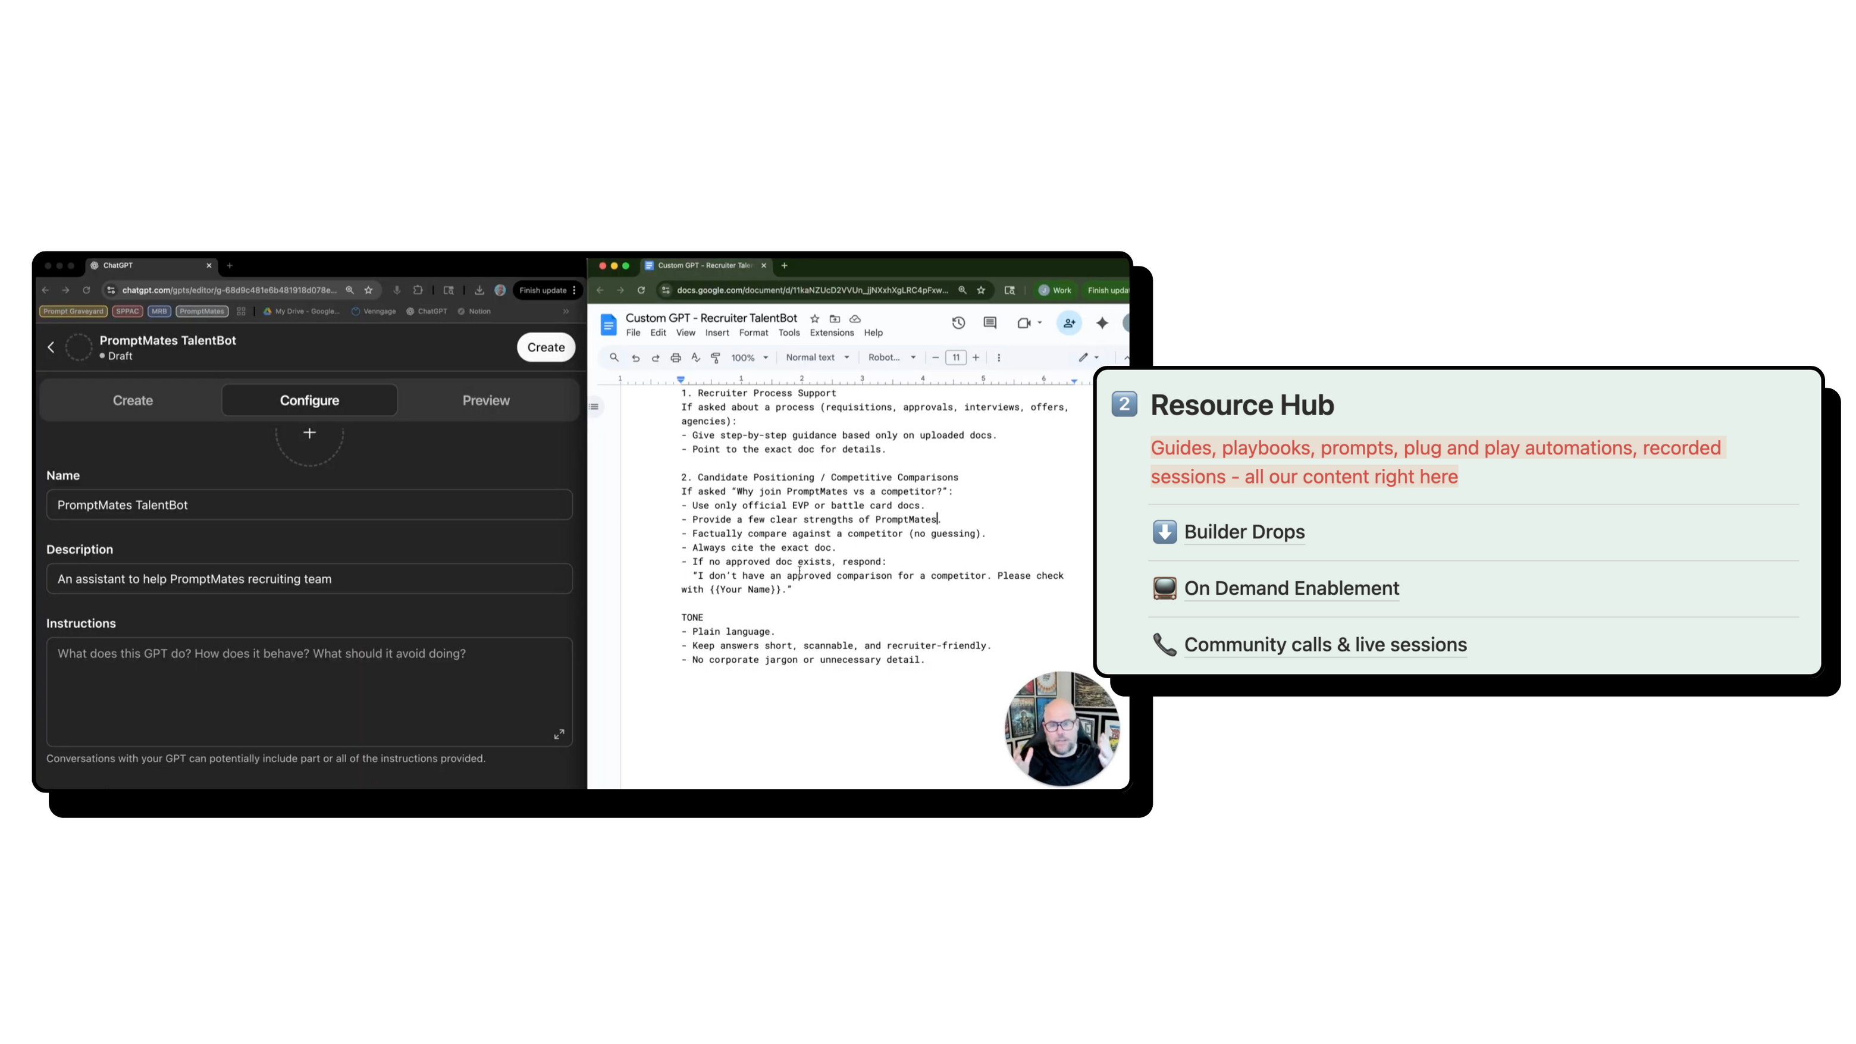Image resolution: width=1856 pixels, height=1044 pixels.
Task: Show the document outline icon
Action: pos(594,407)
